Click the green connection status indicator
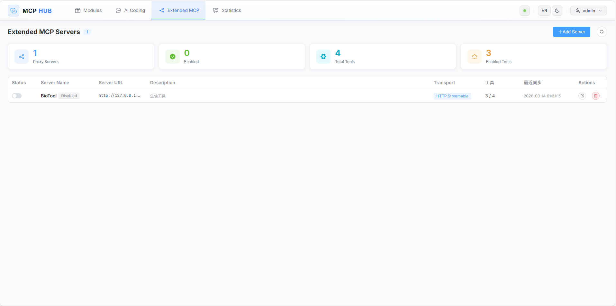This screenshot has width=616, height=306. 524,11
